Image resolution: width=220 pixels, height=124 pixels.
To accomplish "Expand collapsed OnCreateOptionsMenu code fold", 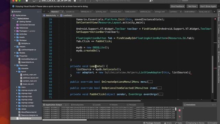I will click(x=150, y=82).
